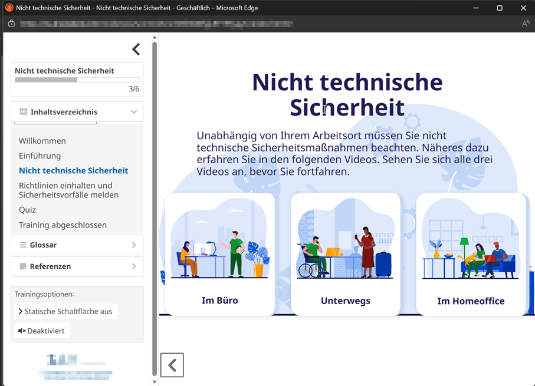
Task: Open the Quiz section
Action: [27, 209]
